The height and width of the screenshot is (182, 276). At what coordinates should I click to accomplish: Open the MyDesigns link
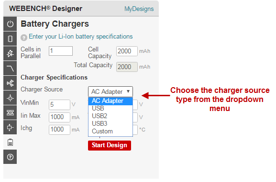pyautogui.click(x=139, y=9)
